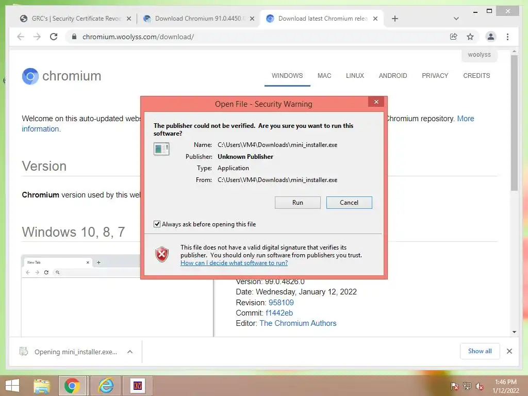Click the 'Unknown Publisher' text

tap(245, 157)
